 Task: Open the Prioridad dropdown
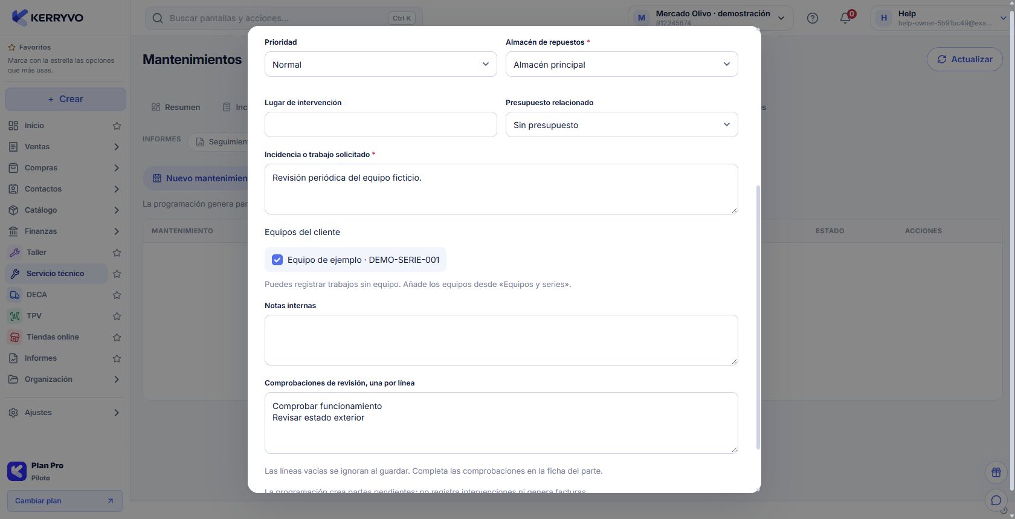[381, 64]
